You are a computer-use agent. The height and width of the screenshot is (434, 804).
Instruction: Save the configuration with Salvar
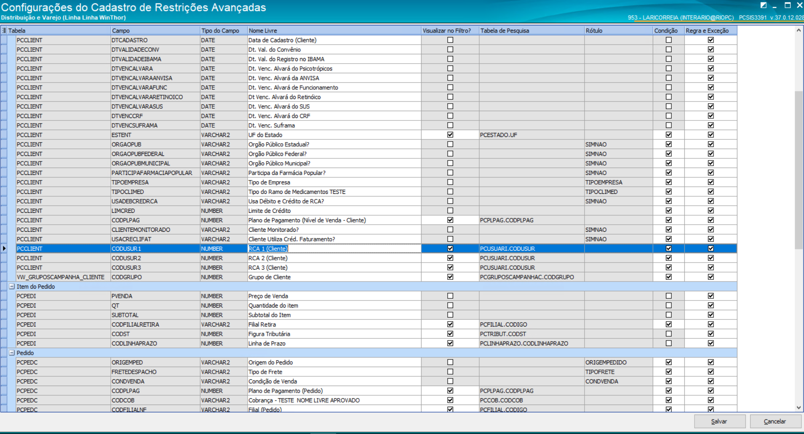(720, 421)
